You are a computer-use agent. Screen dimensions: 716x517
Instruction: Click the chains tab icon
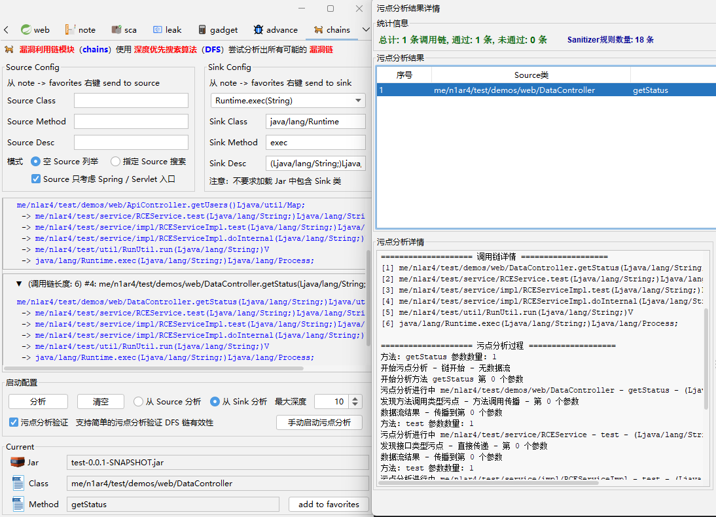click(318, 29)
